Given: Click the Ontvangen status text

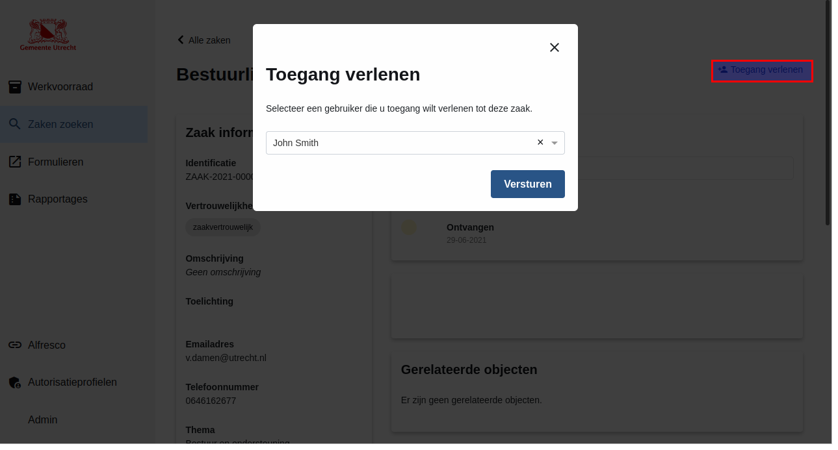Looking at the screenshot, I should [x=470, y=227].
